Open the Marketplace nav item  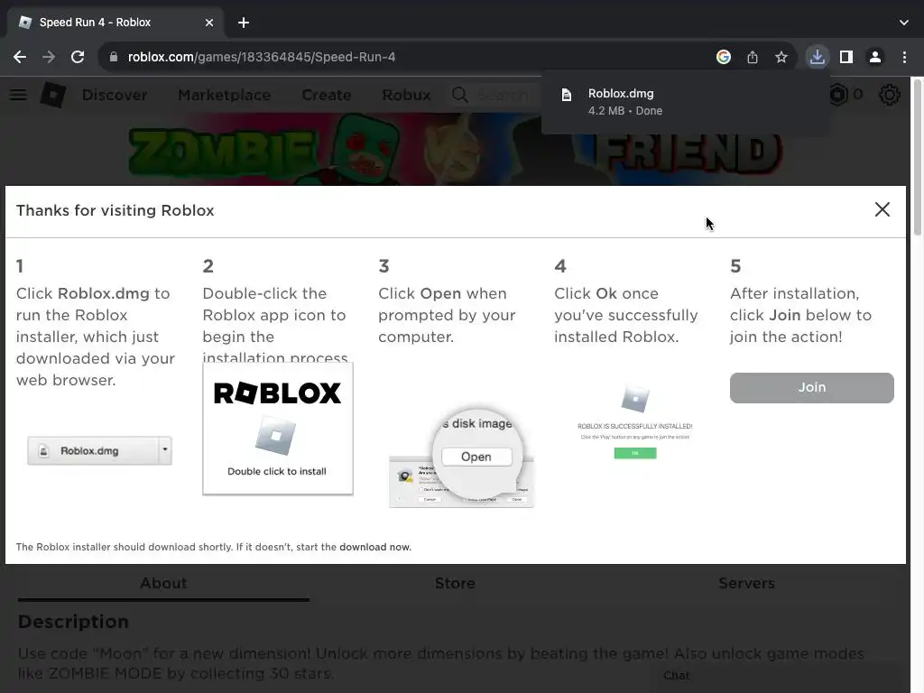[x=225, y=95]
